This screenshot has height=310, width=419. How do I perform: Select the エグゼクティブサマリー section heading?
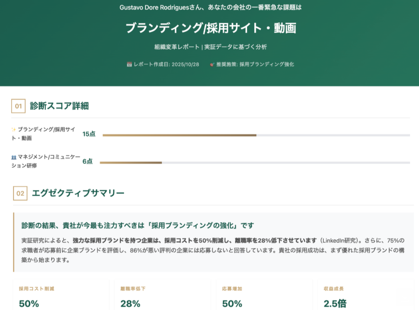[x=78, y=193]
